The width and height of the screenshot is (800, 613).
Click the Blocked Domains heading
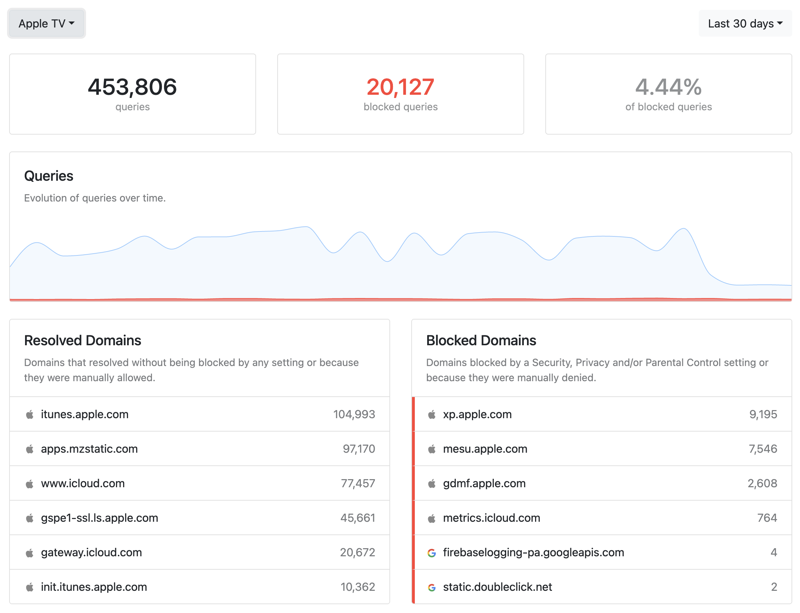point(481,340)
